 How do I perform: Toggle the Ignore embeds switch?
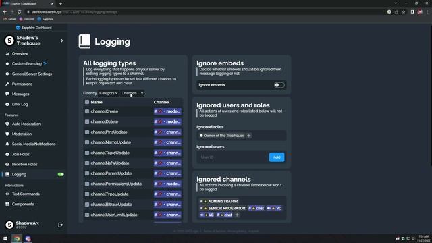click(279, 85)
